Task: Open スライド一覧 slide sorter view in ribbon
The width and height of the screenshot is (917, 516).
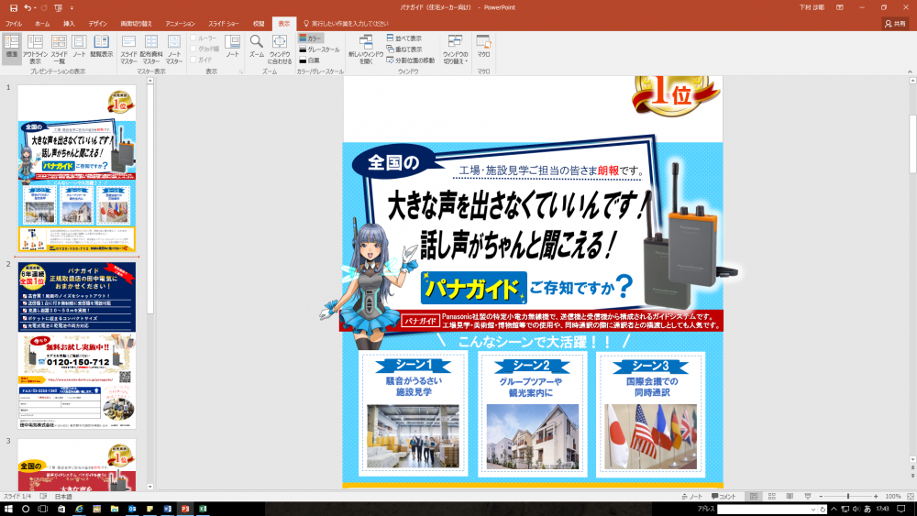Action: 59,49
